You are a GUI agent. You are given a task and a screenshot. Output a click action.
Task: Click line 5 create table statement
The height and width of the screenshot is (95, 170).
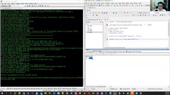coord(118,28)
